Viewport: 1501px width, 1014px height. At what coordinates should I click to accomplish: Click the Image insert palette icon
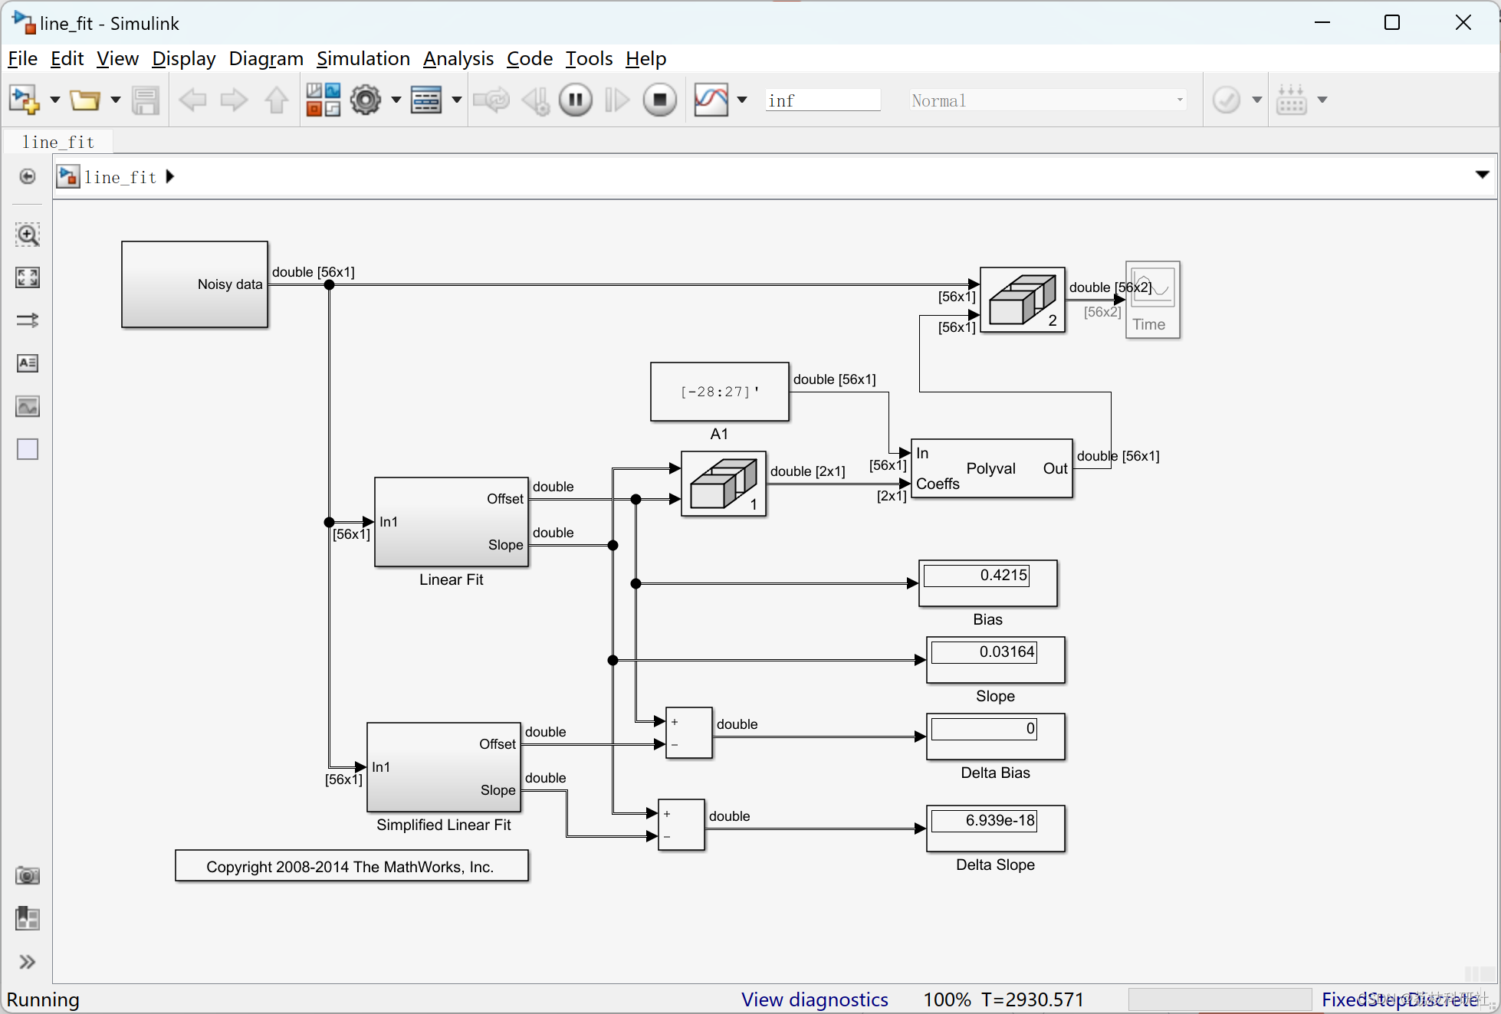[28, 406]
